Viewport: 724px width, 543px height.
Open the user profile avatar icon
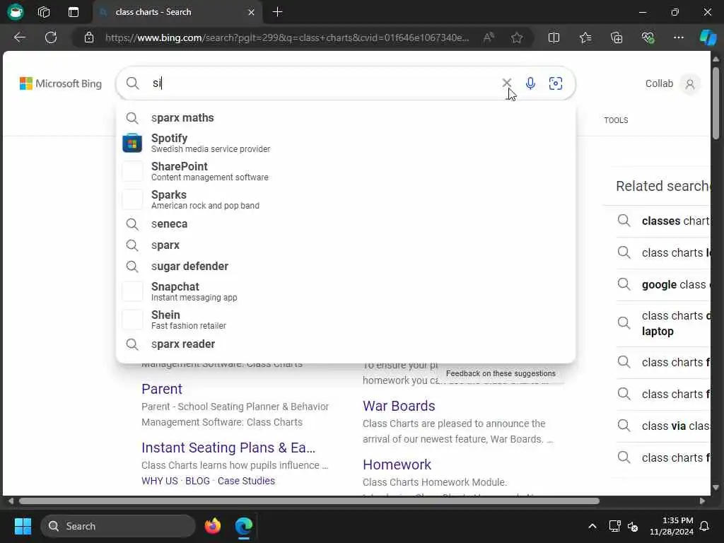pyautogui.click(x=690, y=84)
